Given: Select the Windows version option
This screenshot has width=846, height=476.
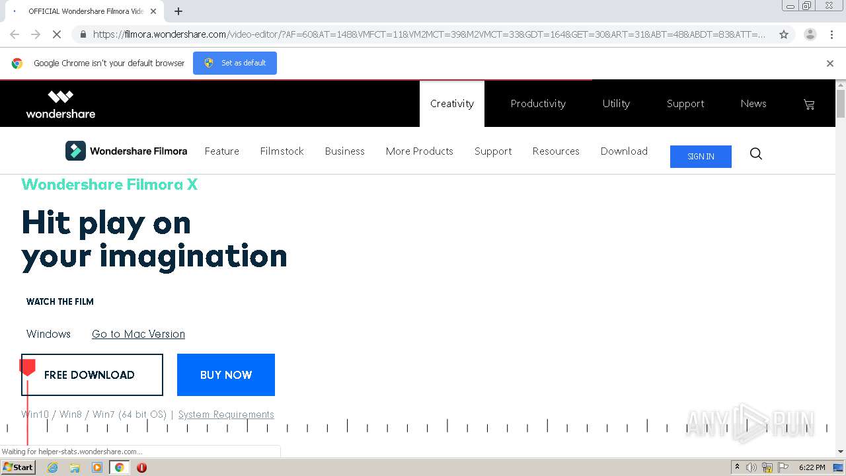Looking at the screenshot, I should (x=48, y=334).
